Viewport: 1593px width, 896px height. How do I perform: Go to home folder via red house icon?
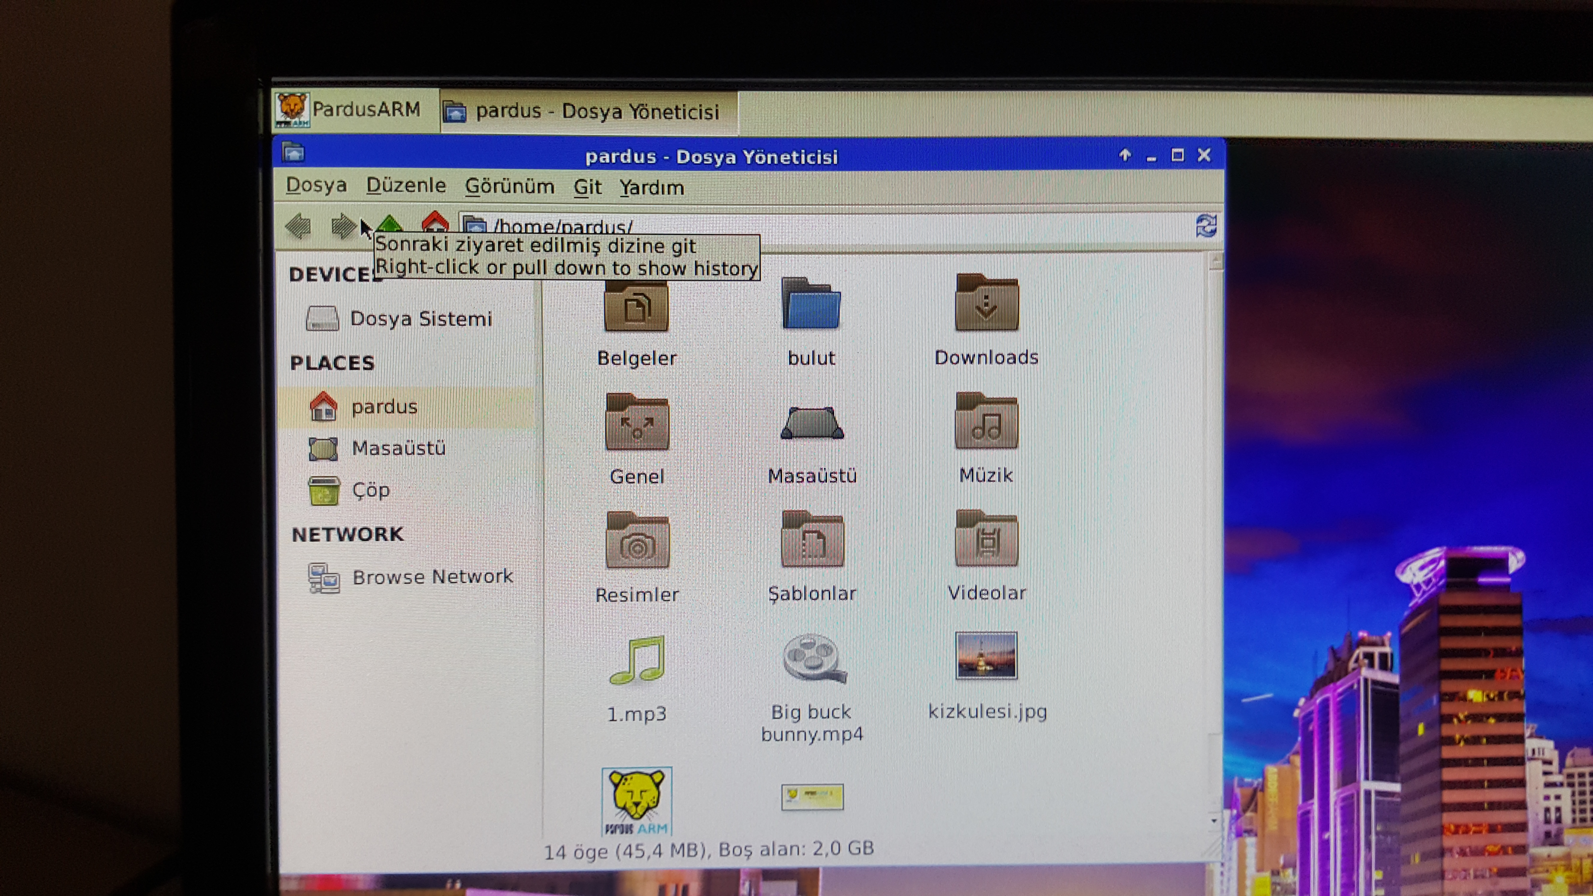[x=435, y=223]
